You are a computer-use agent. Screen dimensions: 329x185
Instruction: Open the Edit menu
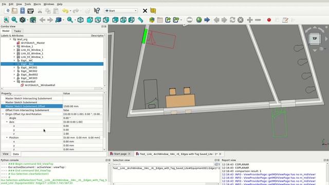11,4
